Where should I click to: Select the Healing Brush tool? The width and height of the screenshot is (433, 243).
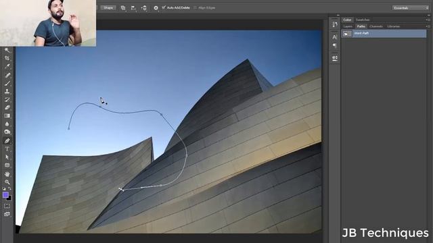tap(7, 75)
